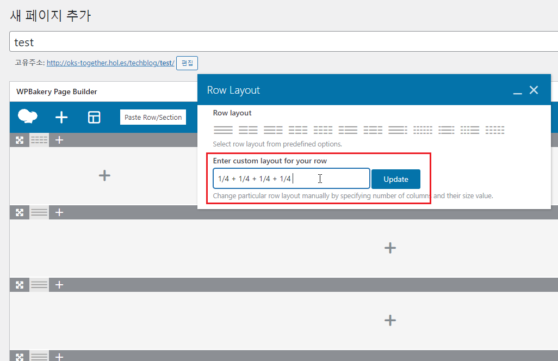Select the five equal columns row layout

click(495, 130)
